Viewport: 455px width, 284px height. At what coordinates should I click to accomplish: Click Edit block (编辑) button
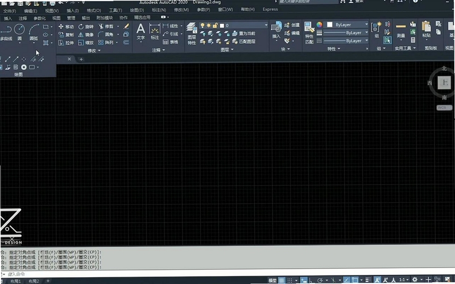292,33
